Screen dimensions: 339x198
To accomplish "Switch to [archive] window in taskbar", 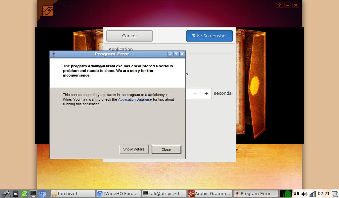I will pos(73,194).
